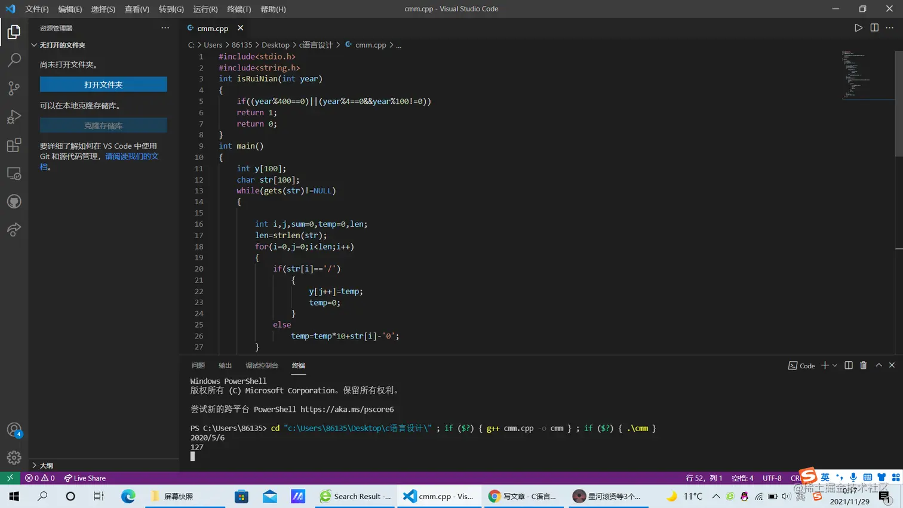The height and width of the screenshot is (508, 903).
Task: Open the Mail app on the taskbar
Action: point(270,496)
